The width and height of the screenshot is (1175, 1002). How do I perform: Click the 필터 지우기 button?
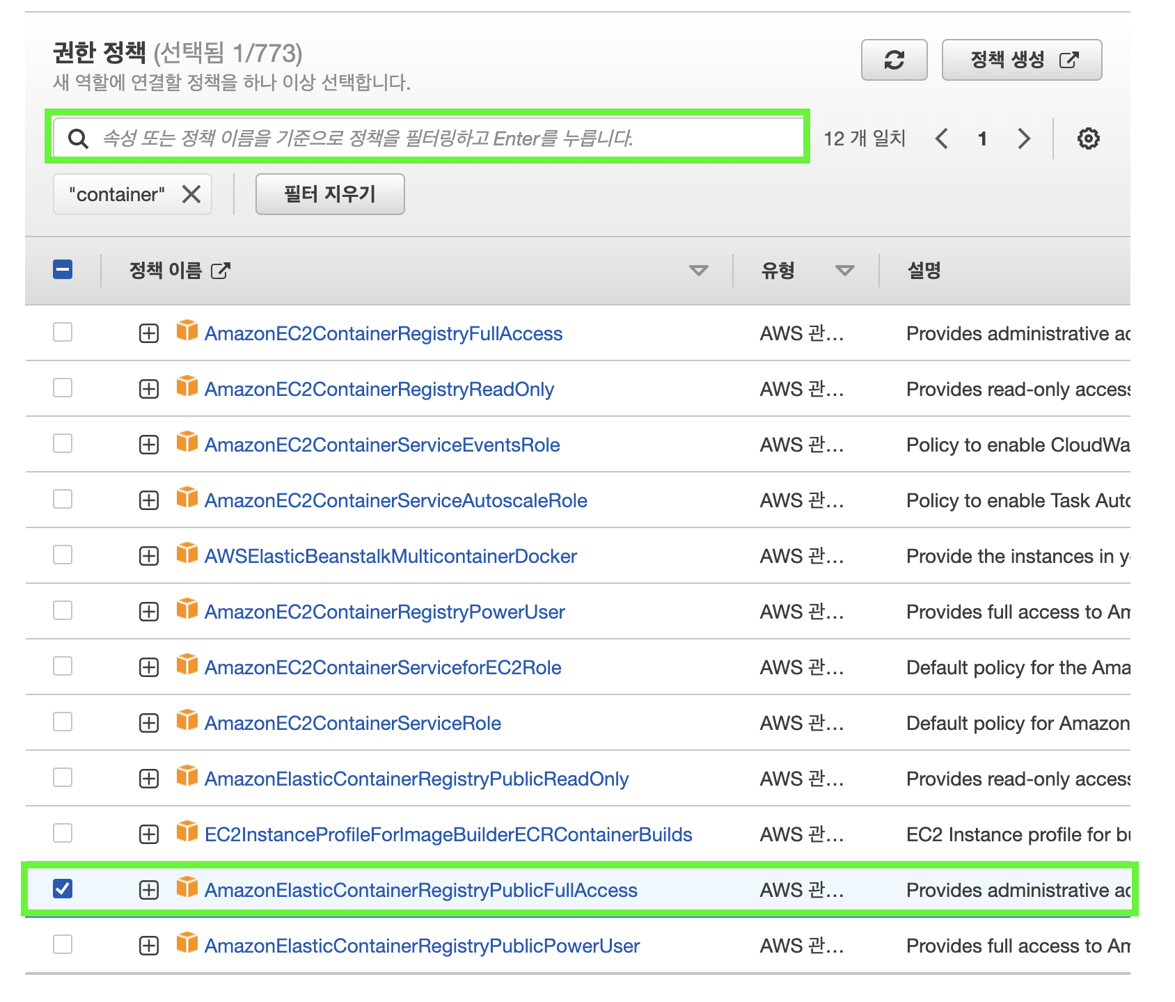coord(330,194)
